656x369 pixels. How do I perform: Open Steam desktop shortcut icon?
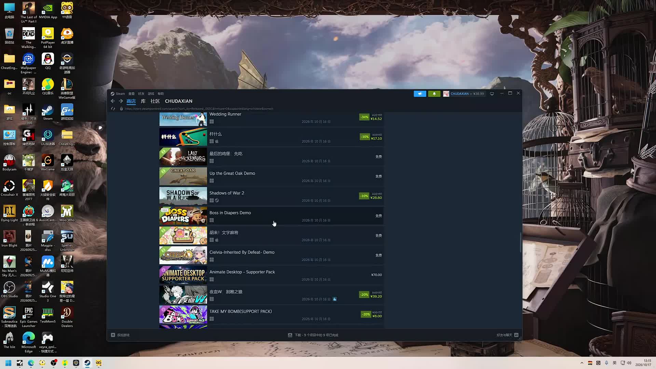[47, 112]
